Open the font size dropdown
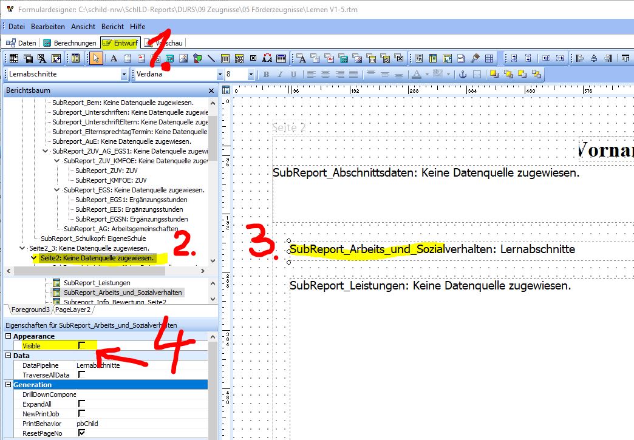 [x=251, y=74]
